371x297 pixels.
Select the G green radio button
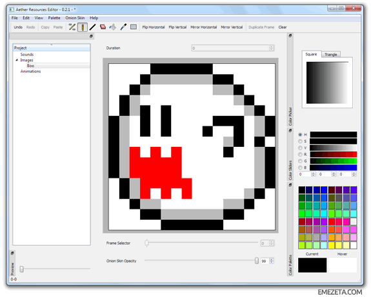click(x=300, y=161)
